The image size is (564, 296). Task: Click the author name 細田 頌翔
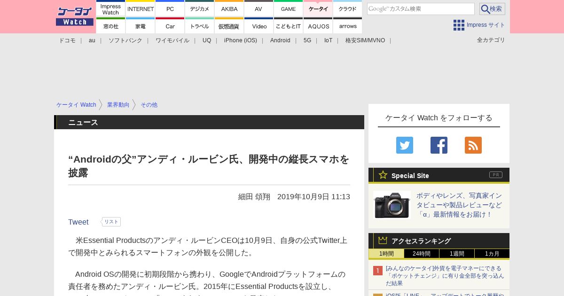coord(254,197)
